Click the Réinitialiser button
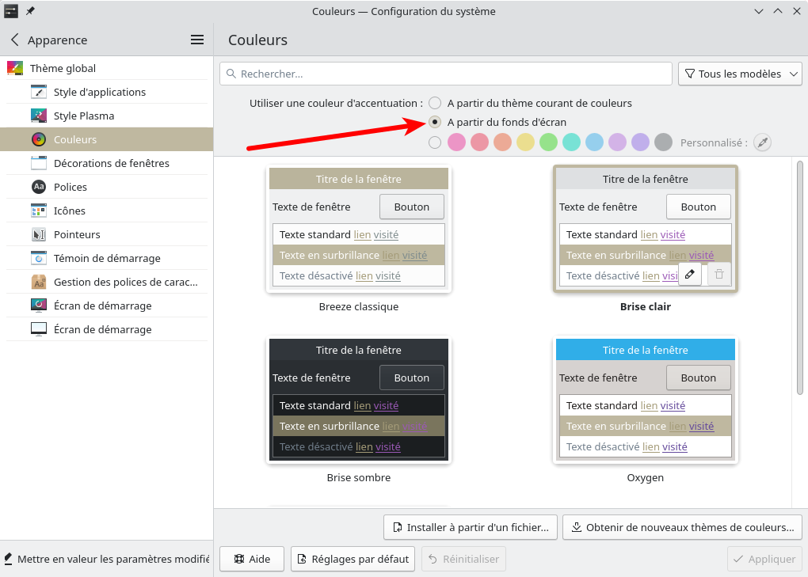 463,559
